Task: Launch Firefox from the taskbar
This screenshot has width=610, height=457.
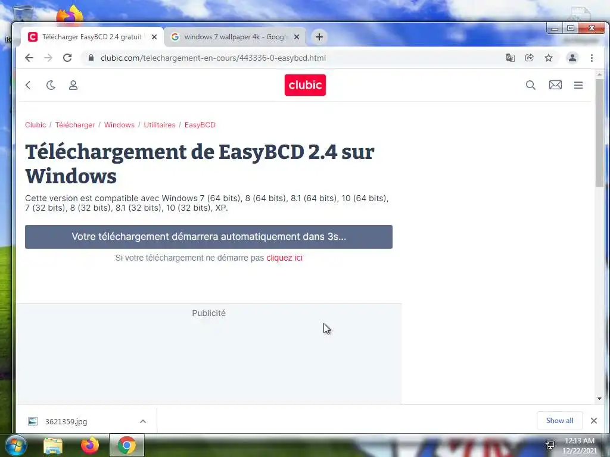Action: [x=90, y=445]
